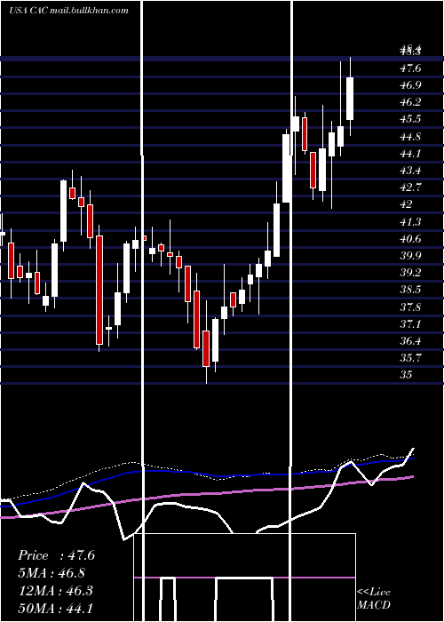
Task: Click the 44.8 price axis label
Action: [x=410, y=137]
